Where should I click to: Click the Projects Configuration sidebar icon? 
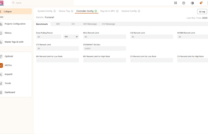coord(1,24)
